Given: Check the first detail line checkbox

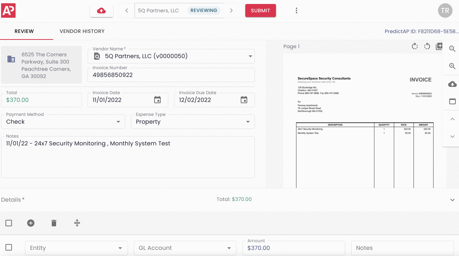Looking at the screenshot, I should click(9, 248).
